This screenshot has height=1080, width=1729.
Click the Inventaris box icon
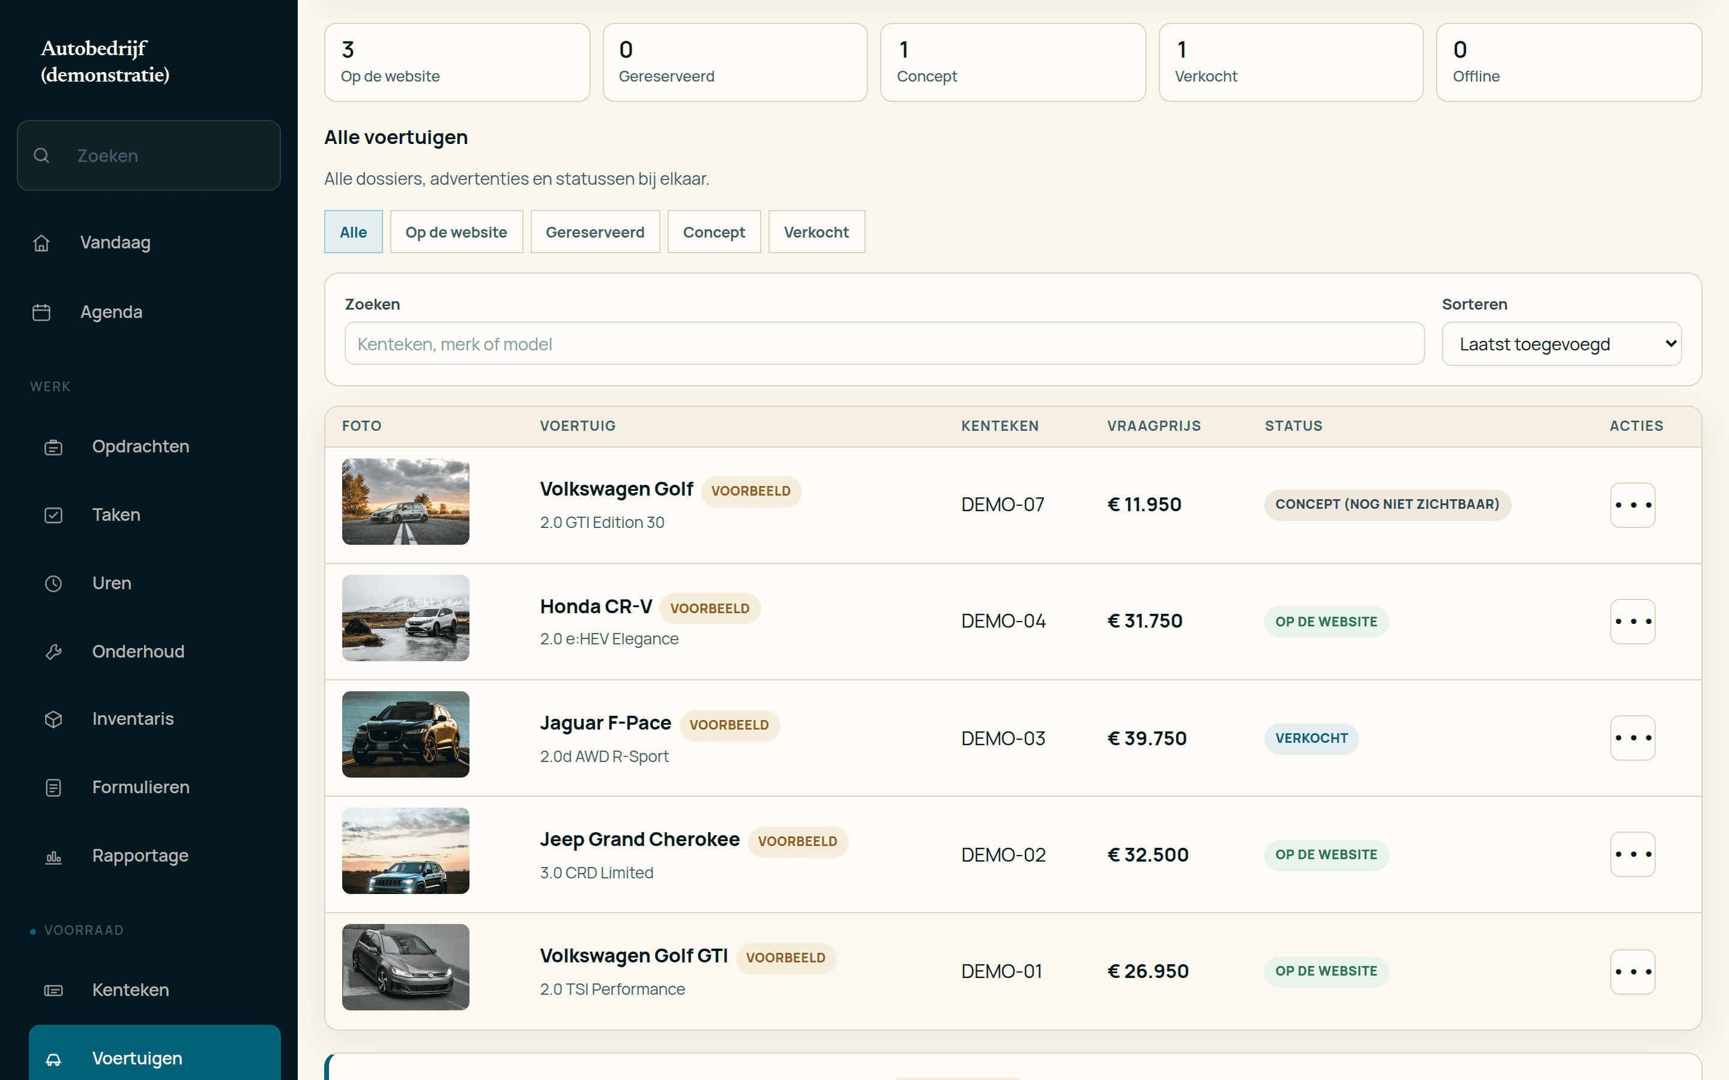pyautogui.click(x=53, y=719)
